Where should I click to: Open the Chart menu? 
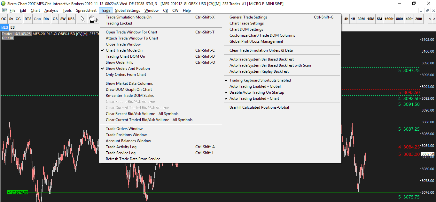(35, 11)
